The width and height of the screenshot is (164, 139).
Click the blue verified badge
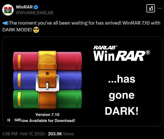click(x=36, y=7)
